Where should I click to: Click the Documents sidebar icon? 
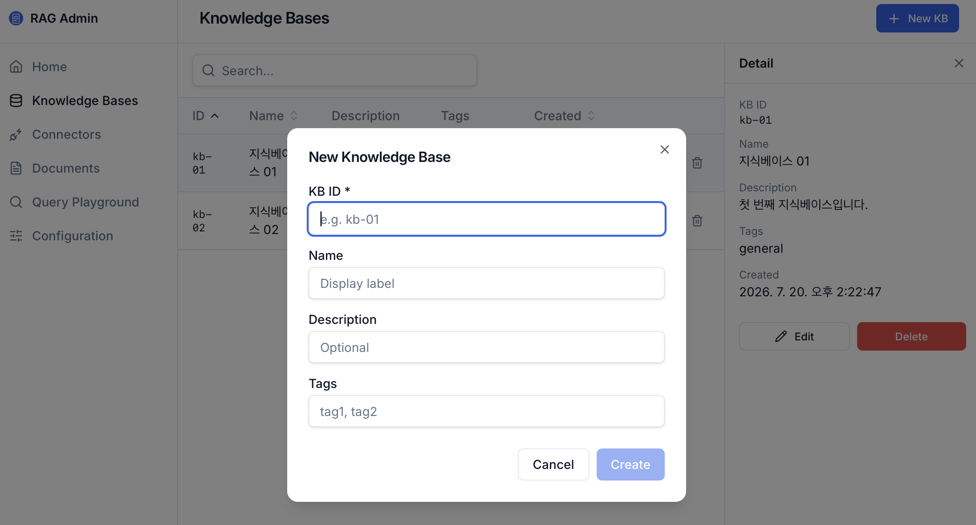16,168
